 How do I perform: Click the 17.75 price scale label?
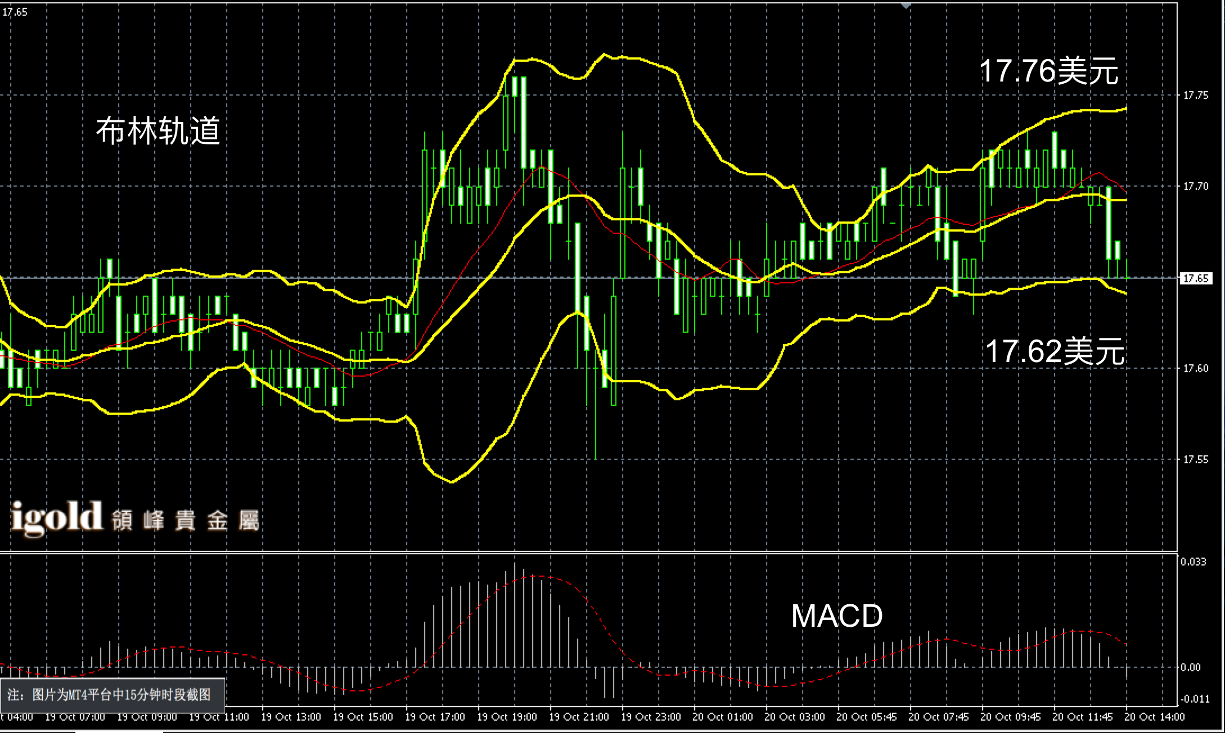[x=1195, y=96]
